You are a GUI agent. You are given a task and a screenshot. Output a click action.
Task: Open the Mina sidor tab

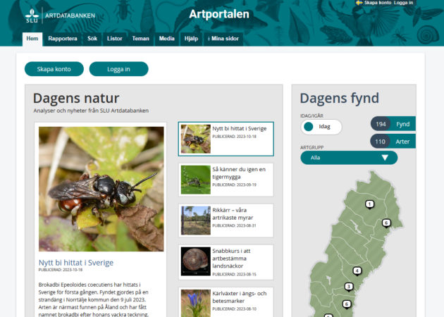223,39
